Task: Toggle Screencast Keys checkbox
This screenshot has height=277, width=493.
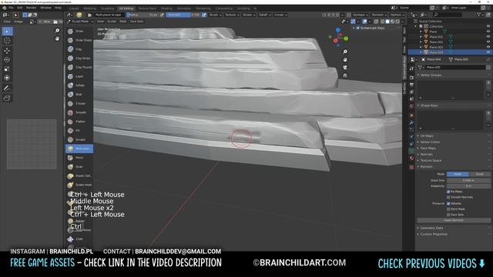Action: (x=357, y=28)
